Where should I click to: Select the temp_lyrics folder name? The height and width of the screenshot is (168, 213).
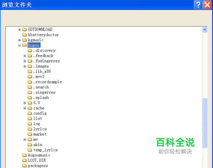click(46, 150)
